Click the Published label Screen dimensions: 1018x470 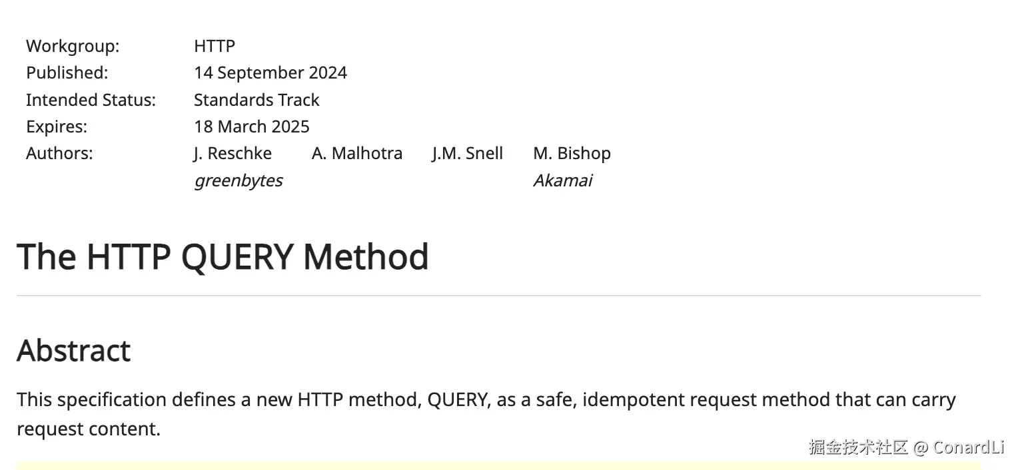point(67,73)
